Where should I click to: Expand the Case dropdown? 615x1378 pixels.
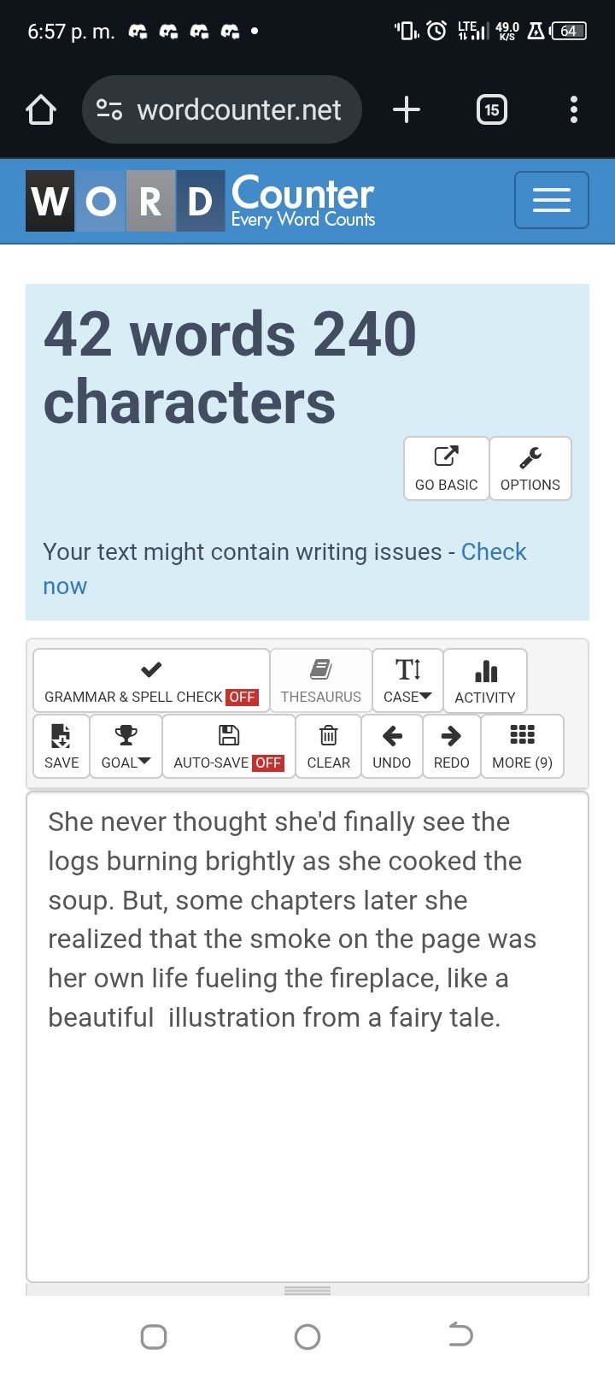pos(407,681)
